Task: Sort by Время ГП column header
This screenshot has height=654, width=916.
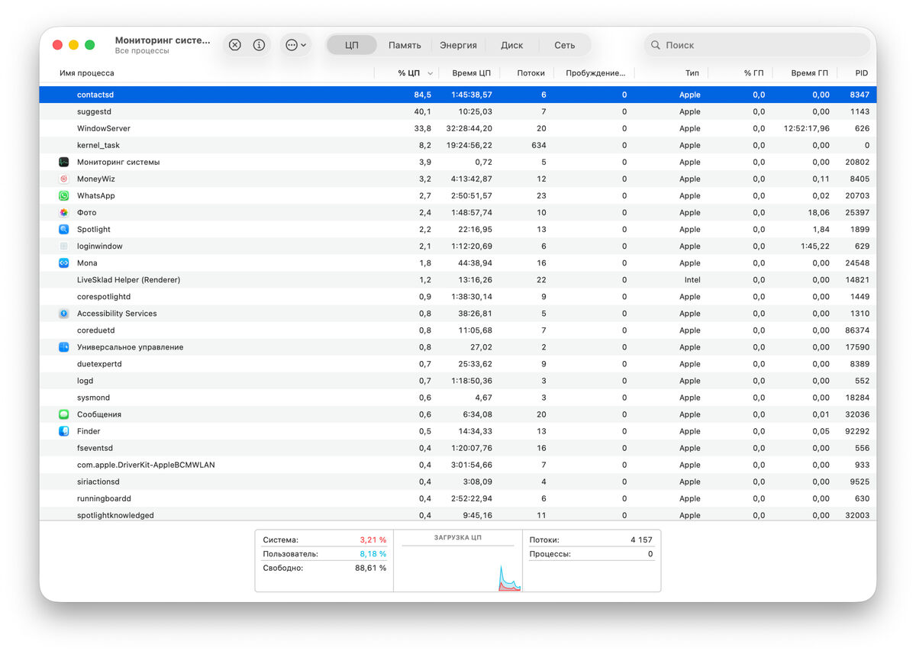Action: pyautogui.click(x=809, y=73)
